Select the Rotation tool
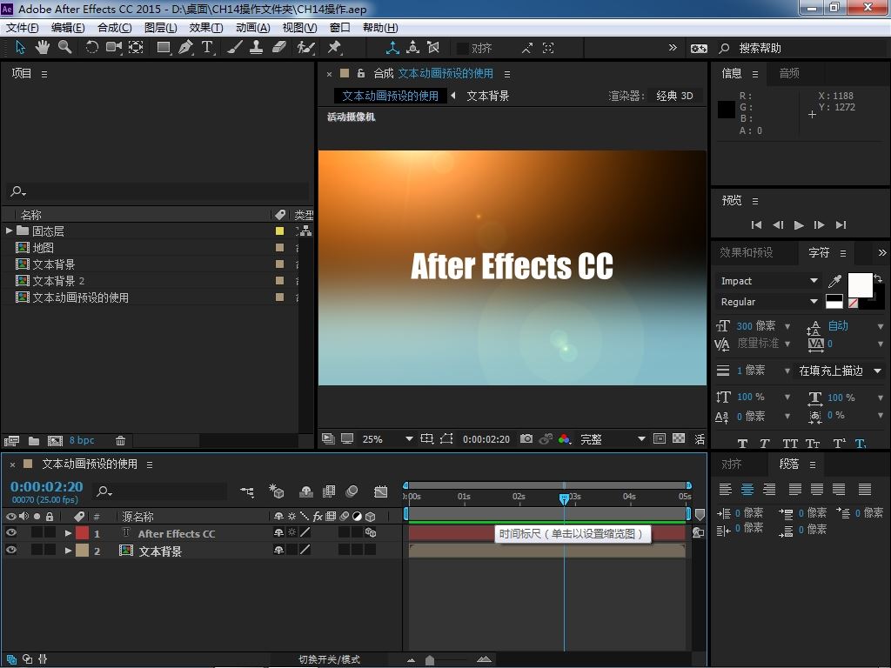The image size is (891, 668). click(91, 47)
